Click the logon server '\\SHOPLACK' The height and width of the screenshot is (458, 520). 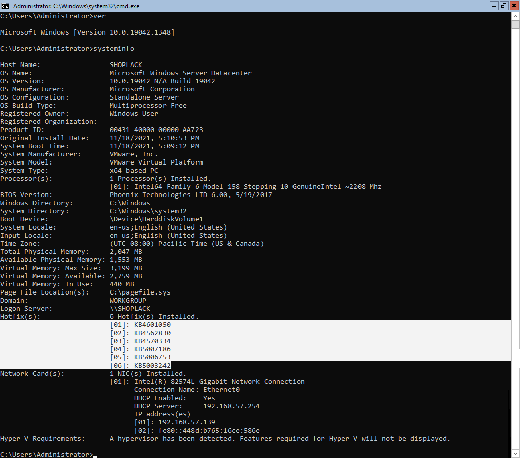click(x=130, y=309)
